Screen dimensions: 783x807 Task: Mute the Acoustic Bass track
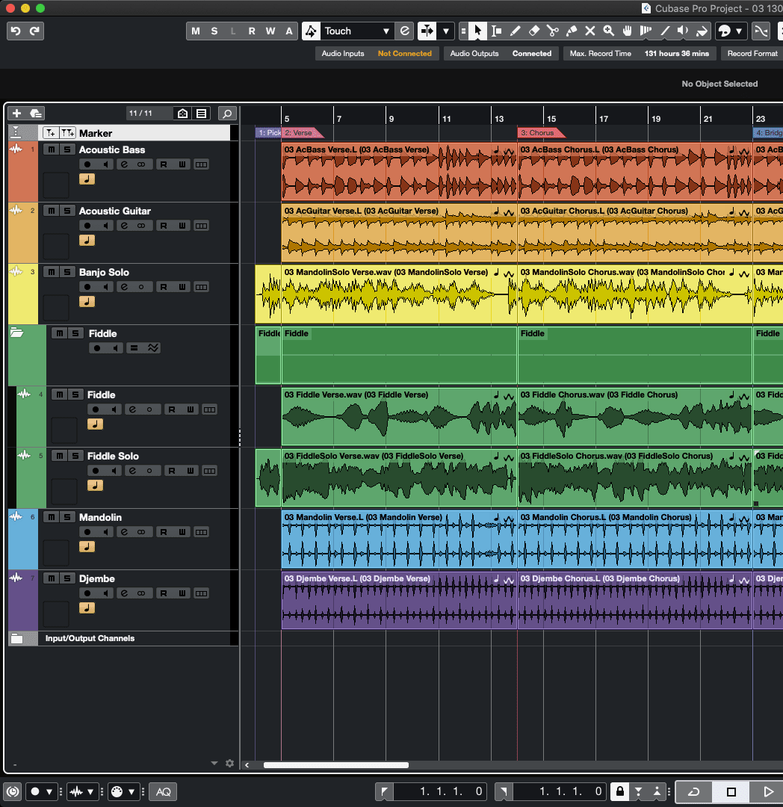click(x=51, y=149)
